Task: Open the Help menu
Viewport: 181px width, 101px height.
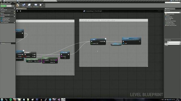Action: pyautogui.click(x=19, y=2)
